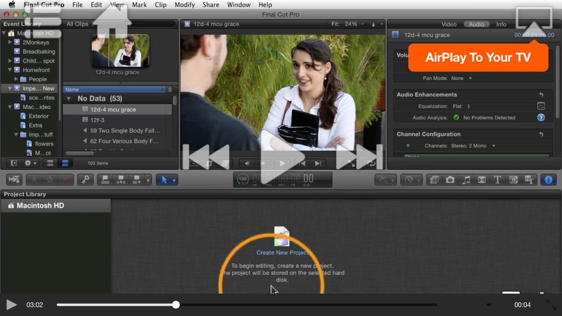
Task: Play the tutorial video from bottom bar
Action: pos(12,304)
